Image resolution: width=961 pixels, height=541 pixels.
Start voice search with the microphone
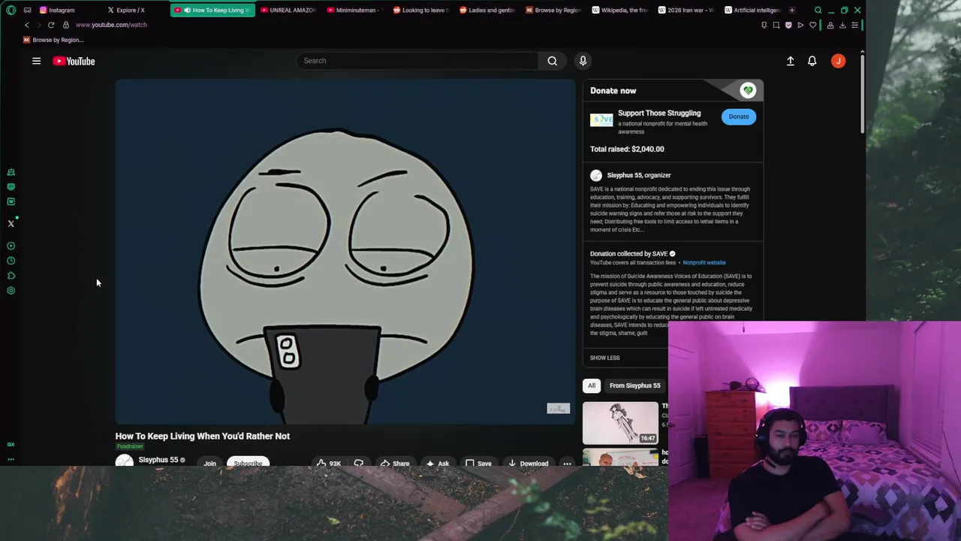click(x=583, y=61)
